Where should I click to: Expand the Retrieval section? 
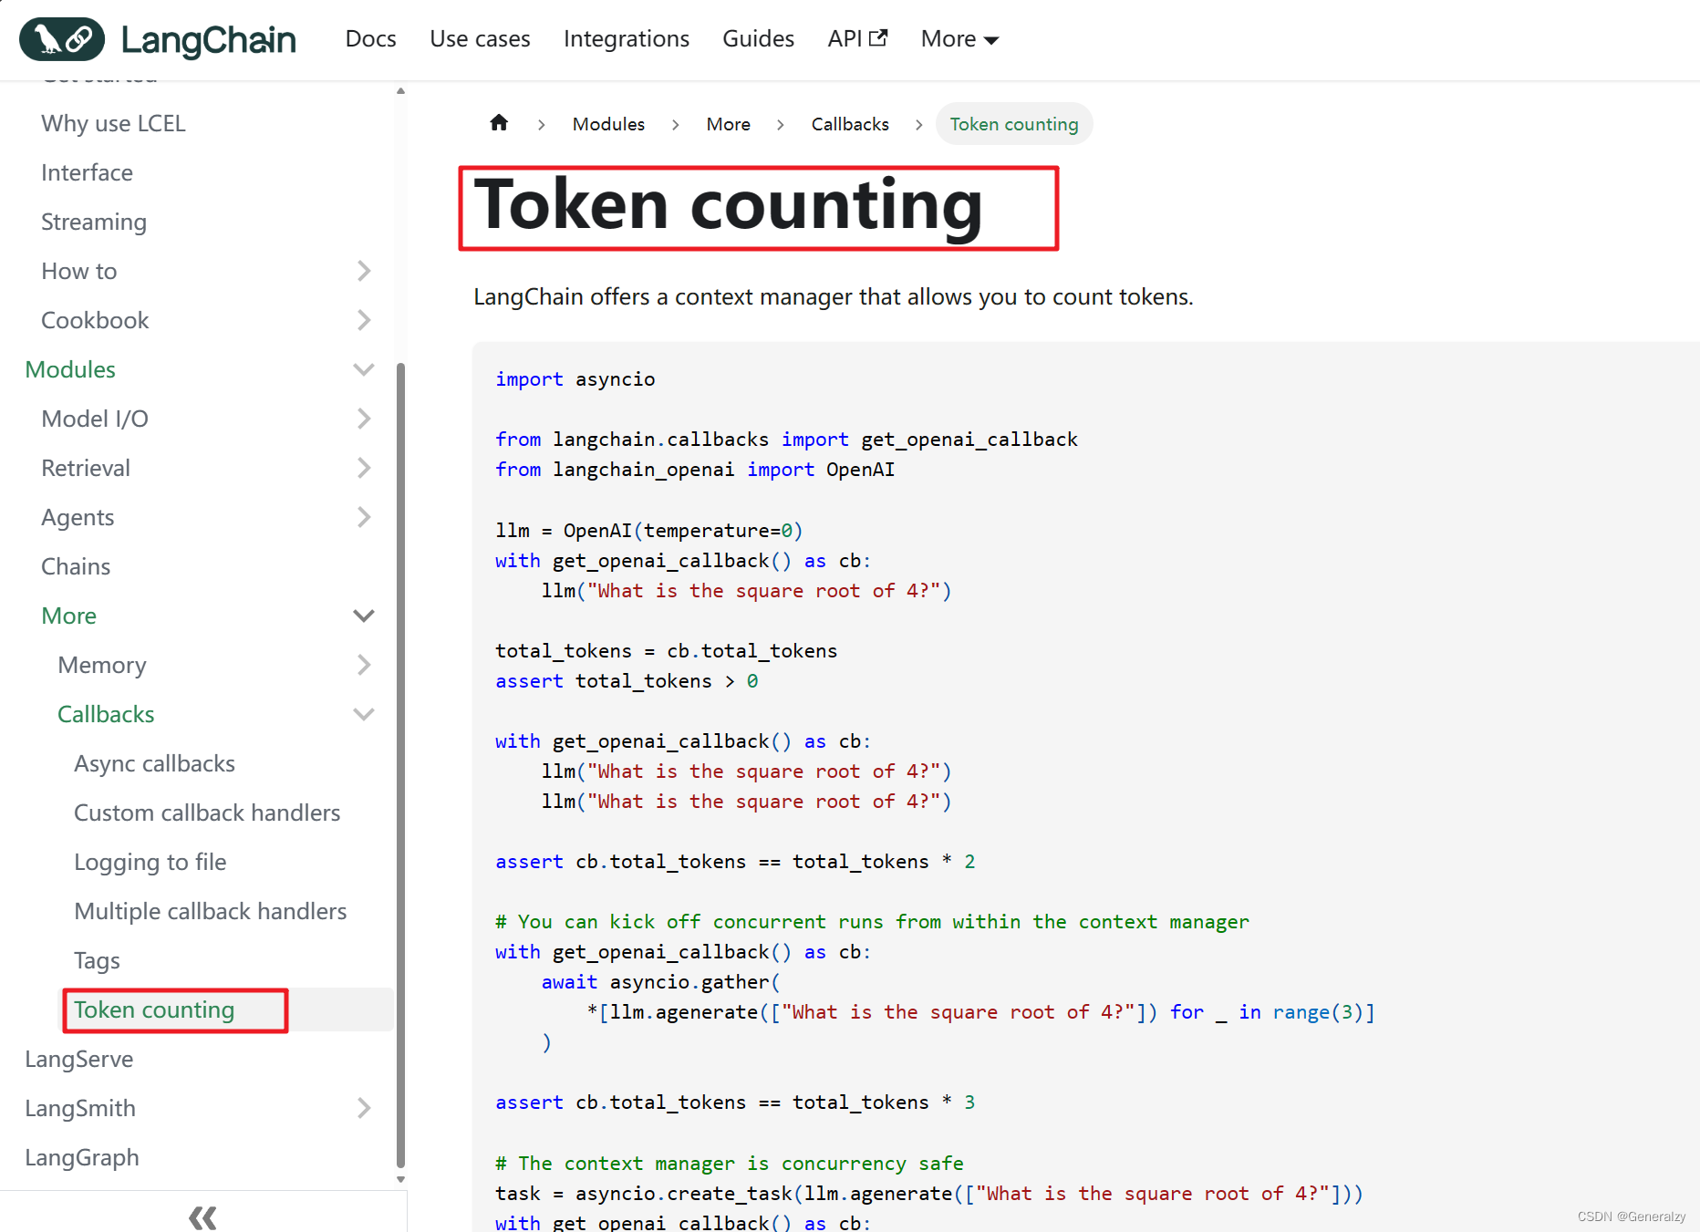(x=364, y=467)
